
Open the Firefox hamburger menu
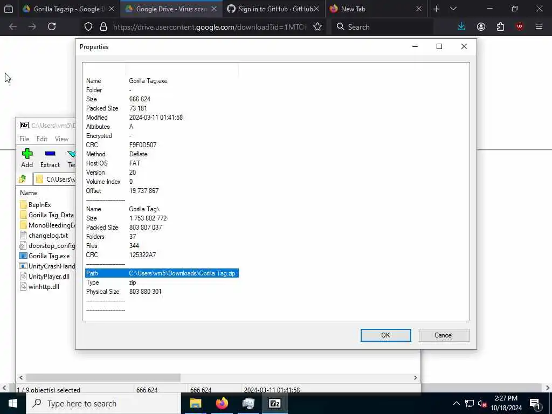click(539, 27)
